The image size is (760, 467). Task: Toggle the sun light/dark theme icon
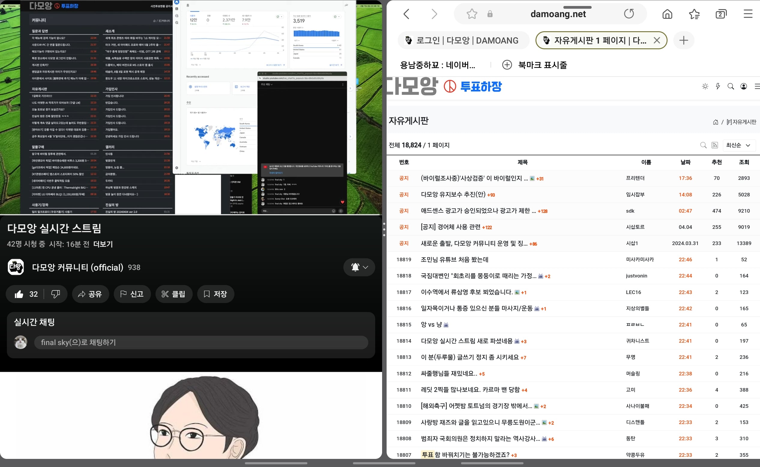click(705, 86)
